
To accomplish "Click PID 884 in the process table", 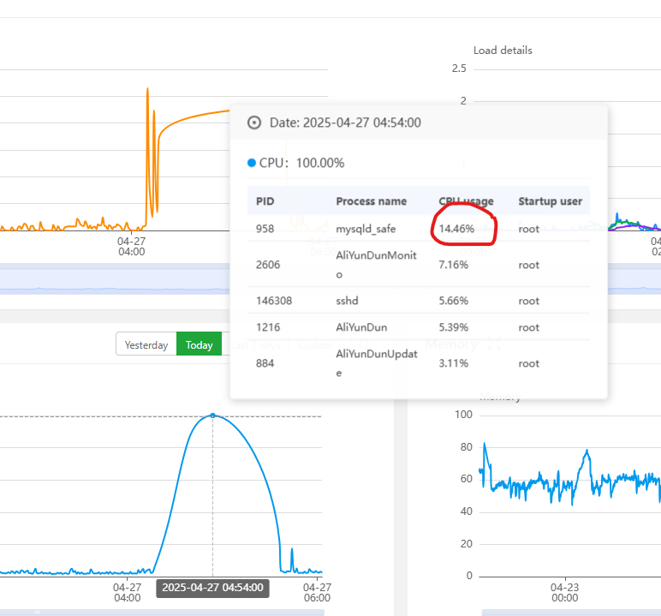I will 265,363.
